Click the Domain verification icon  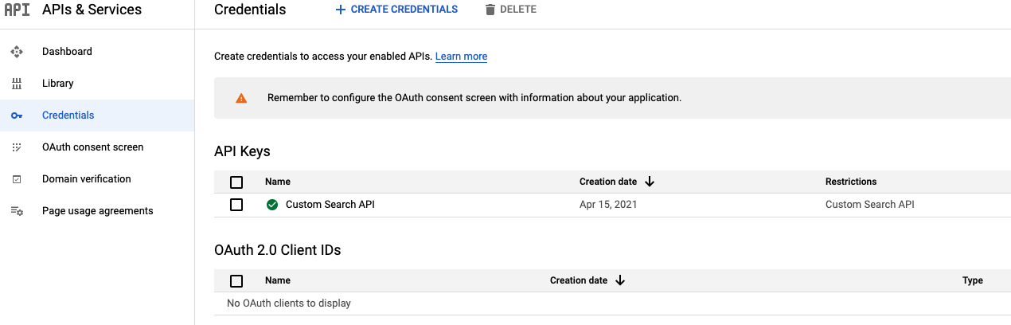(x=17, y=179)
